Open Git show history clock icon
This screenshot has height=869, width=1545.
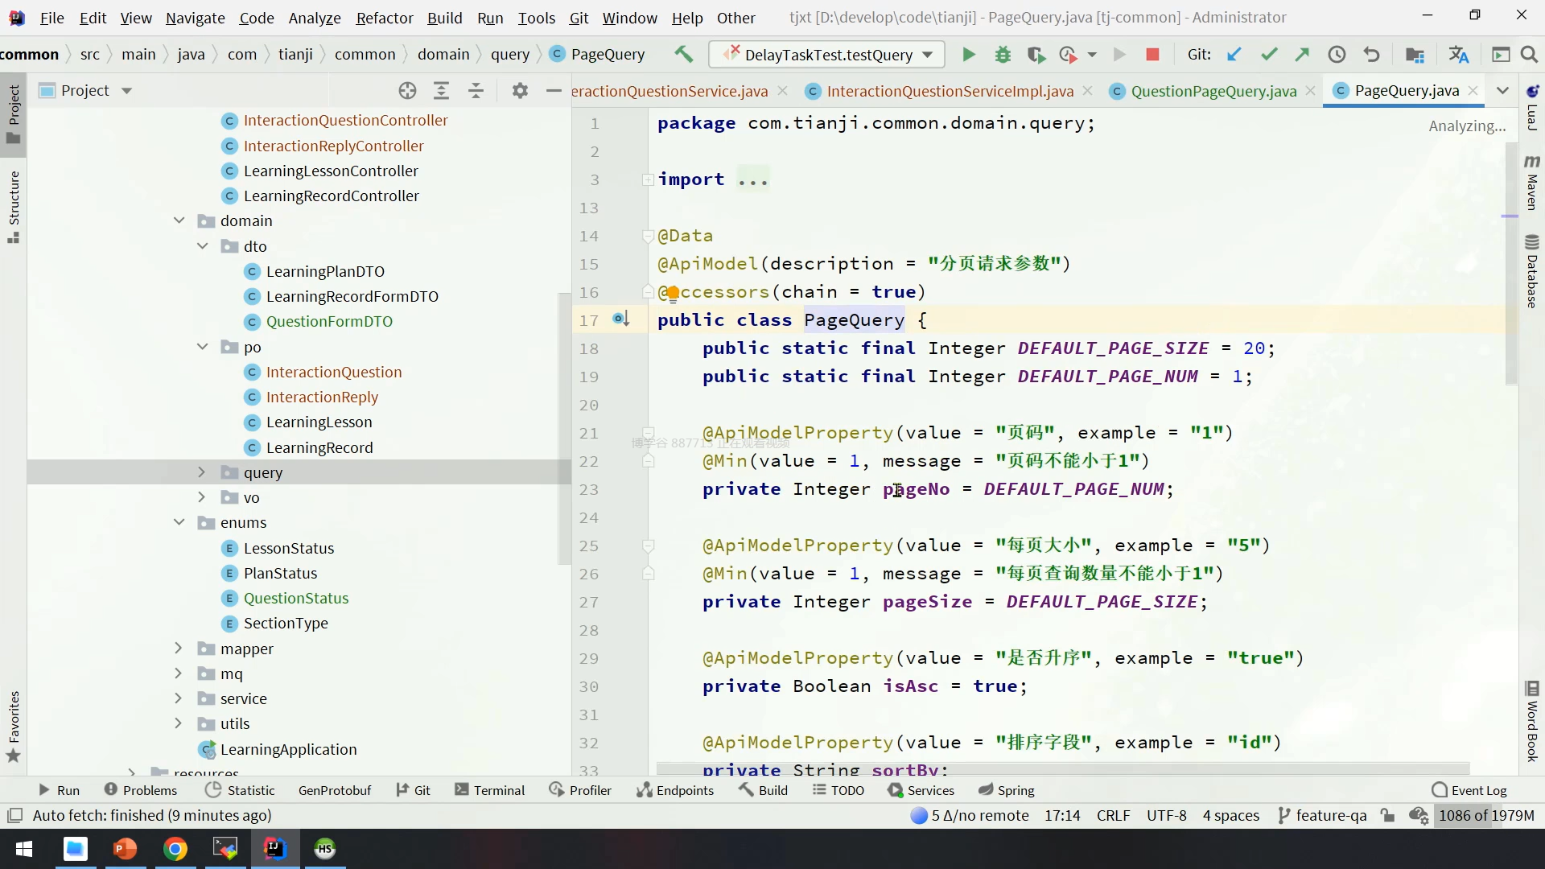tap(1337, 55)
